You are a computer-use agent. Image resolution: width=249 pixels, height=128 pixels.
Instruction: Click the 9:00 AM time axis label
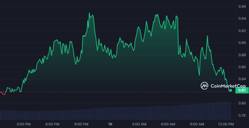pos(197,124)
